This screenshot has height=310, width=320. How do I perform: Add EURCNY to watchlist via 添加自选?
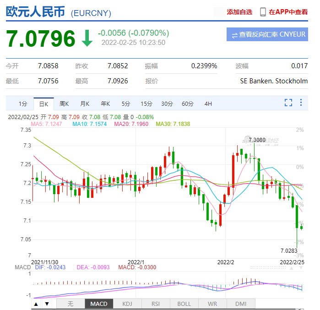pos(239,12)
